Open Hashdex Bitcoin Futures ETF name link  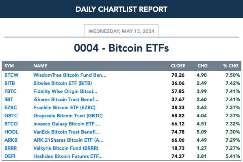[x=68, y=156]
